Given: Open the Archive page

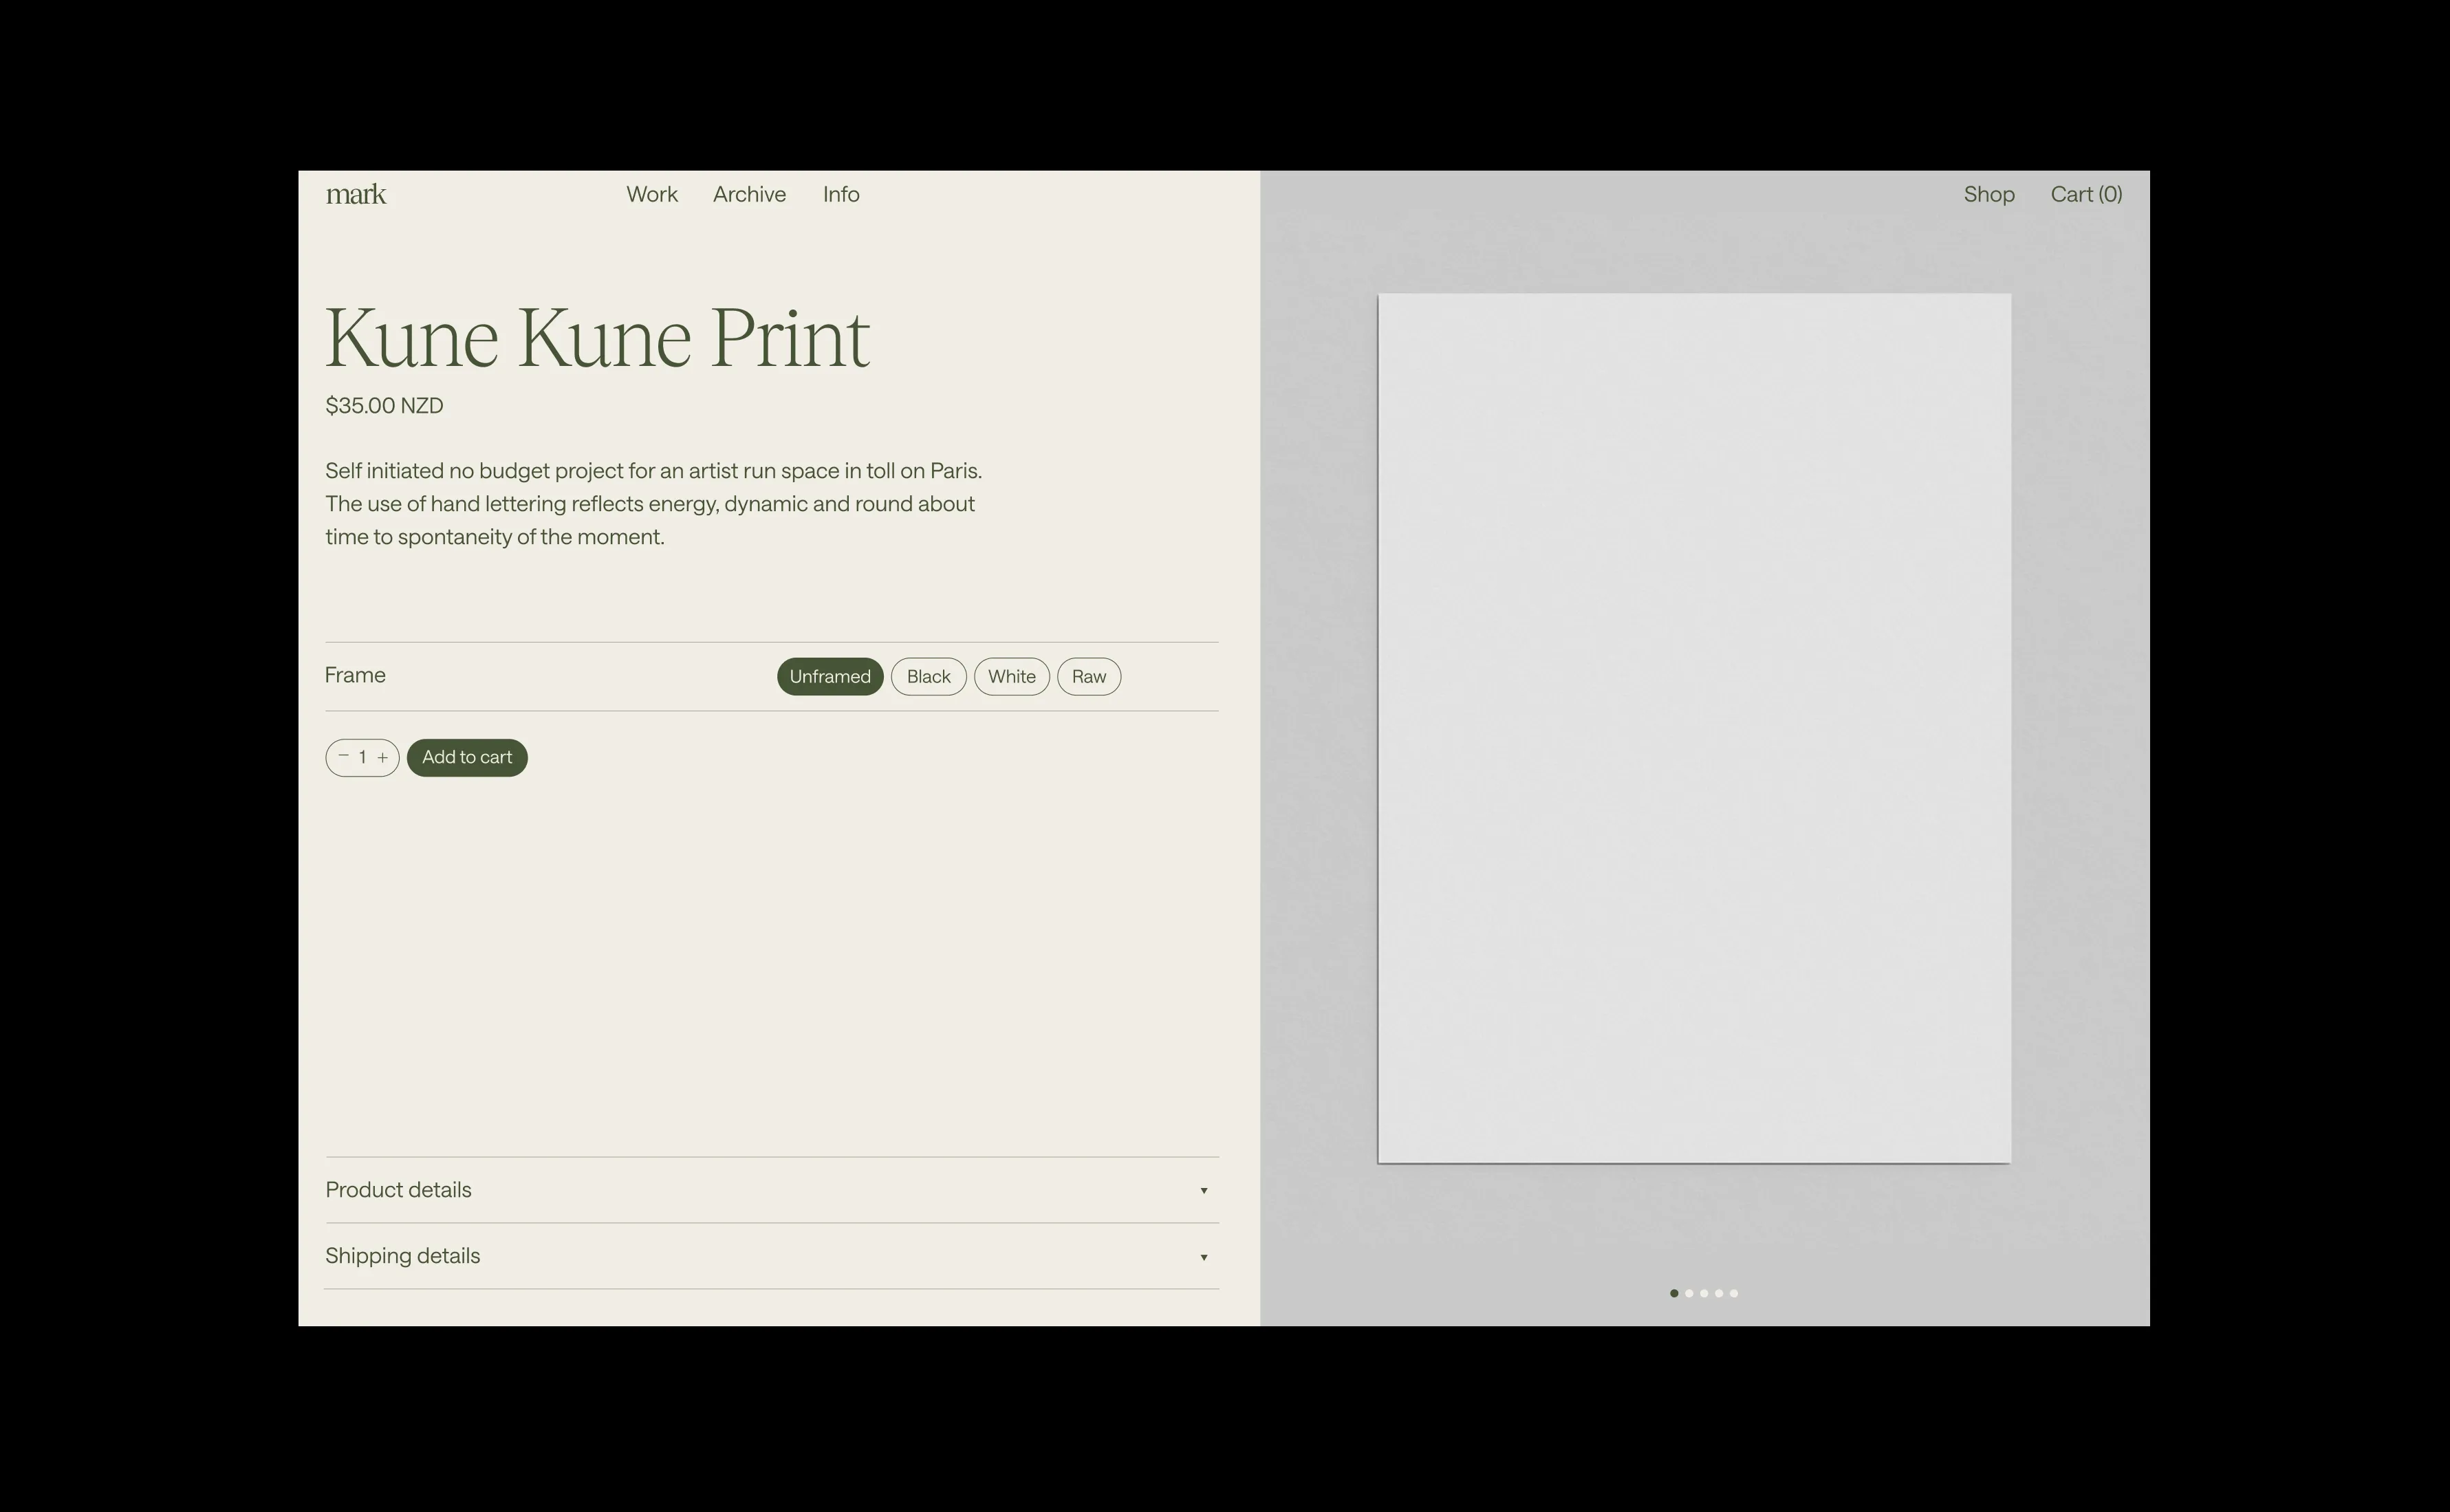Looking at the screenshot, I should (749, 194).
